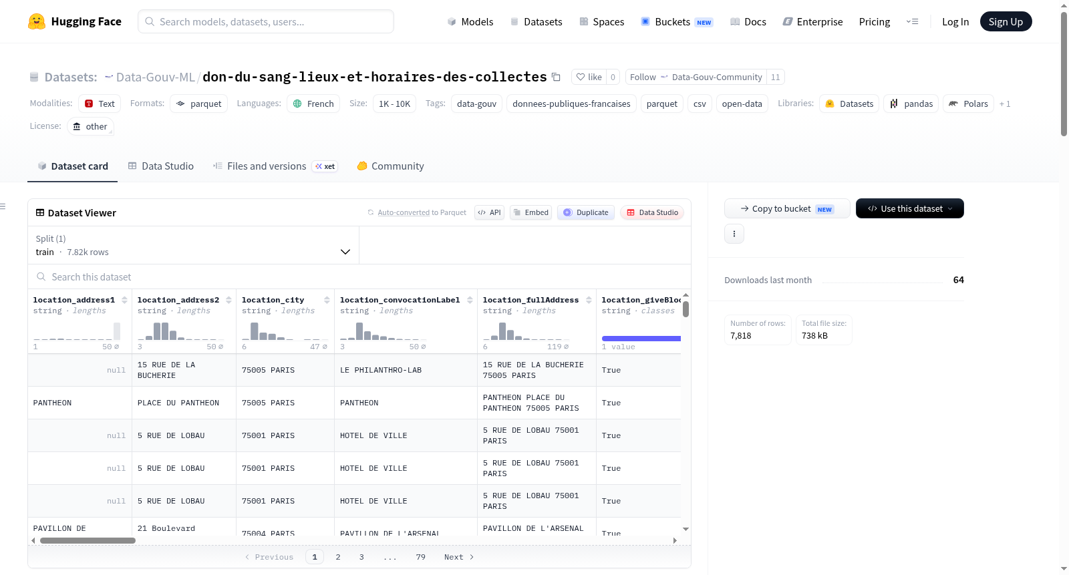
Task: Expand the Split train dropdown
Action: [193, 245]
